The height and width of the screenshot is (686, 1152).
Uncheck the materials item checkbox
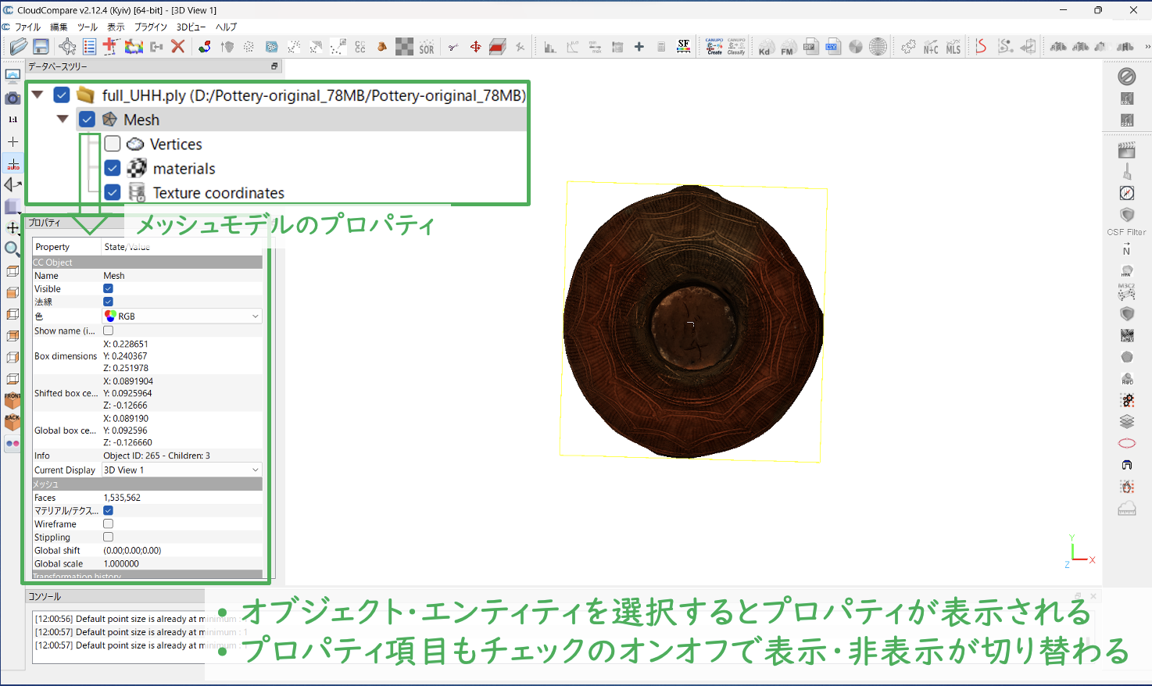click(x=113, y=168)
